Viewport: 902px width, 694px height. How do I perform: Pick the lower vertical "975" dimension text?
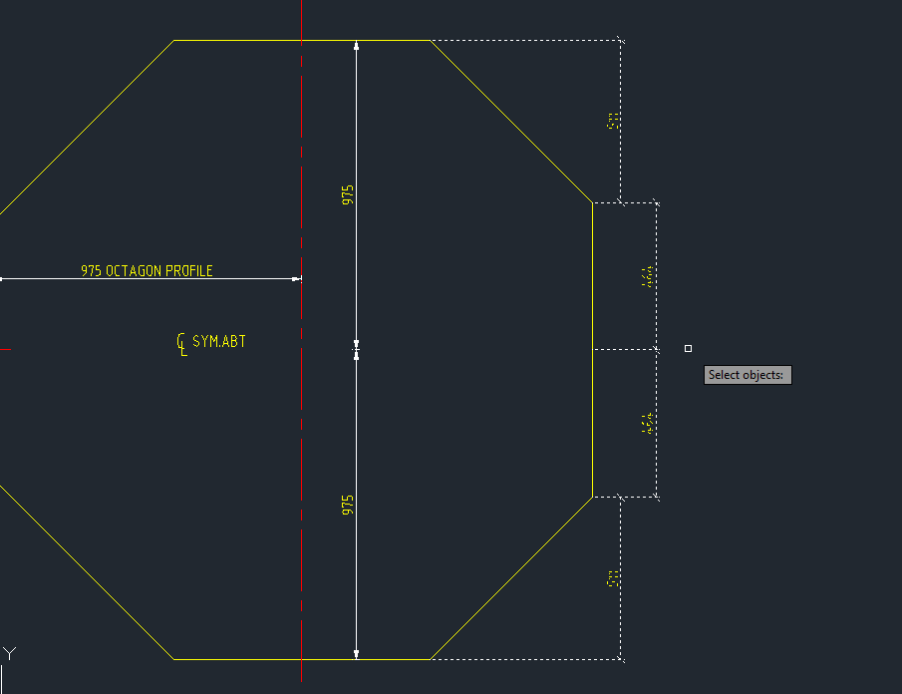click(348, 505)
